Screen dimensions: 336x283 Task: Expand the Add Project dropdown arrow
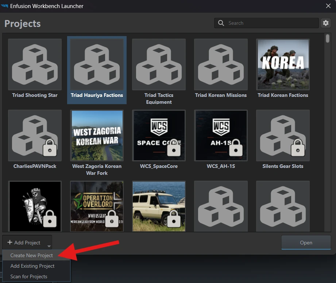tap(49, 247)
